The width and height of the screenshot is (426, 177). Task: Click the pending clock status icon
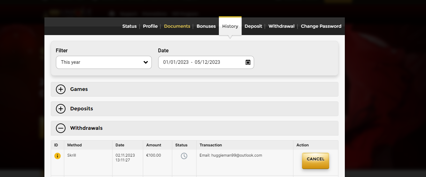click(184, 156)
